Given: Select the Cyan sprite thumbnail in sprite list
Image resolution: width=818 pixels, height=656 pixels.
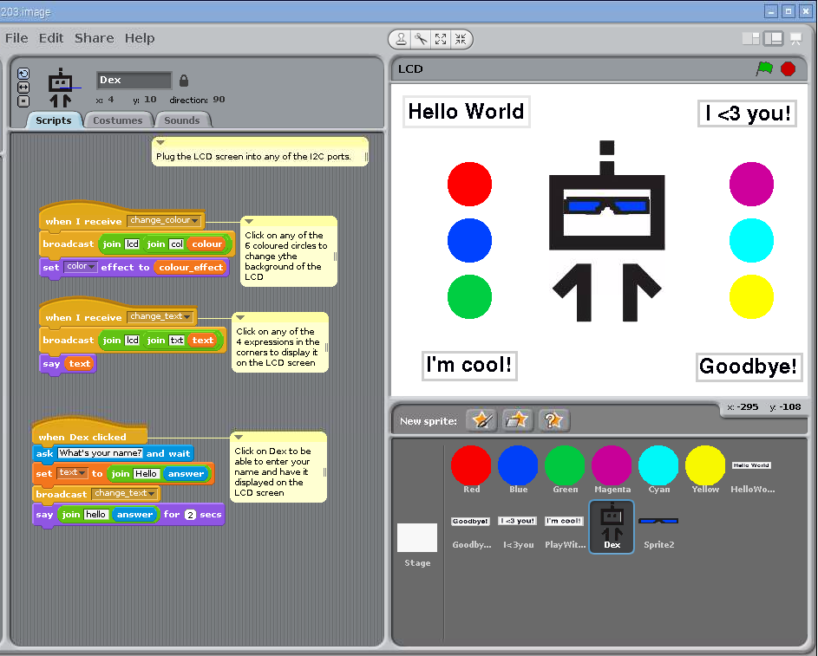Looking at the screenshot, I should tap(659, 466).
